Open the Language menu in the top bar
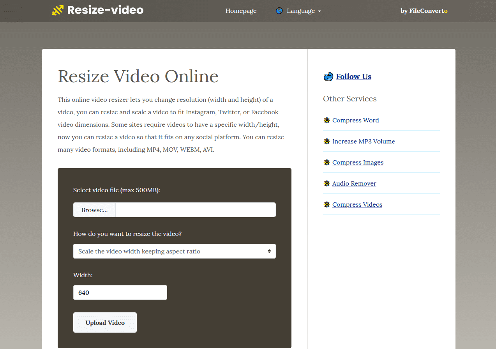 300,11
